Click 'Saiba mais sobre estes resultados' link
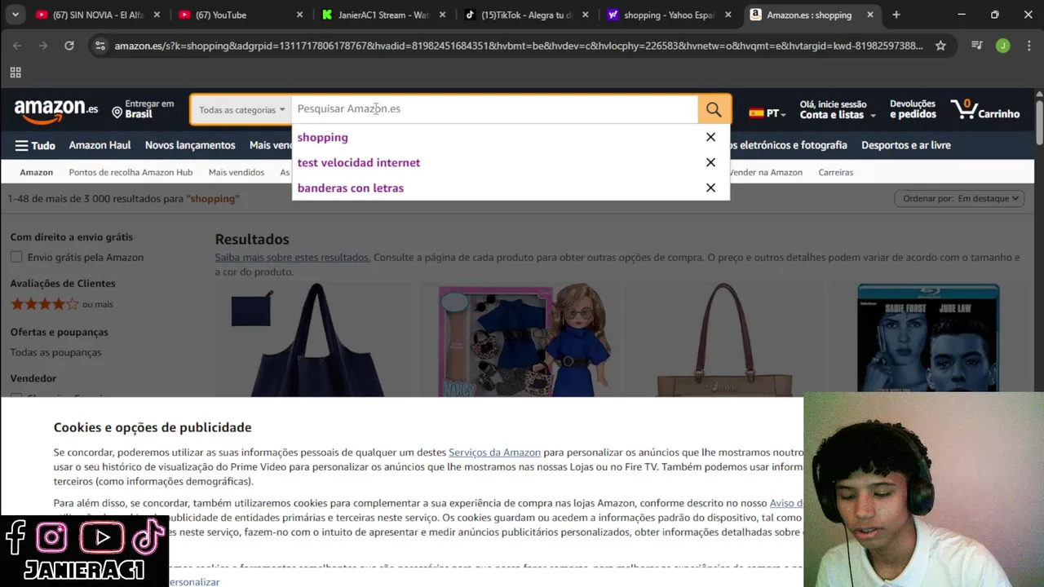This screenshot has width=1044, height=587. click(x=293, y=258)
